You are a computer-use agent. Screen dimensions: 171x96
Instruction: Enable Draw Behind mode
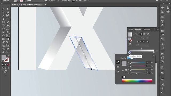coord(5,68)
